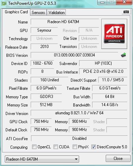Click the Device ID field 1002 - 6760
The height and width of the screenshot is (166, 133).
click(x=42, y=63)
